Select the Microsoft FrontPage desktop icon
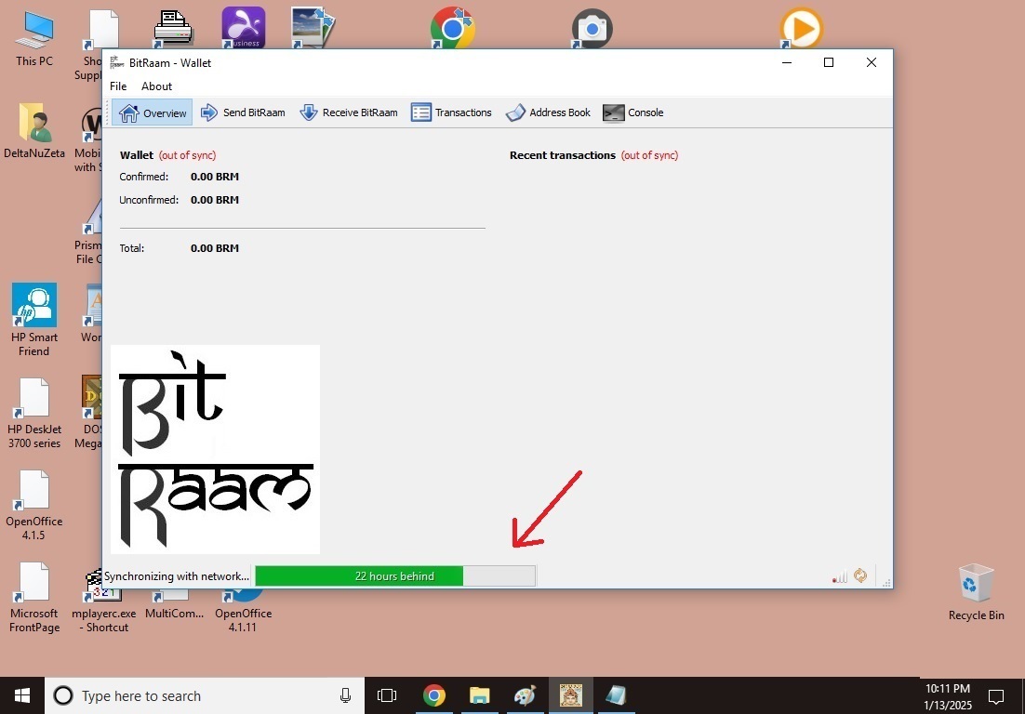The height and width of the screenshot is (714, 1025). point(34,597)
